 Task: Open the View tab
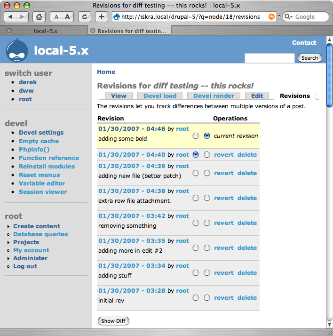click(x=119, y=96)
